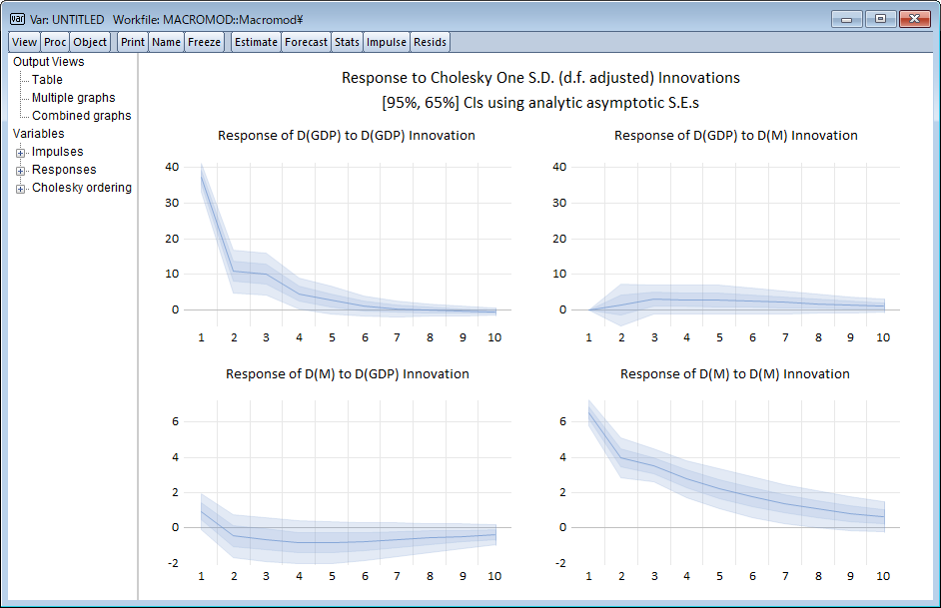Screen dimensions: 941x608
Task: Click 'Response of D(M) to D(M) Innovation' title
Action: tap(735, 374)
